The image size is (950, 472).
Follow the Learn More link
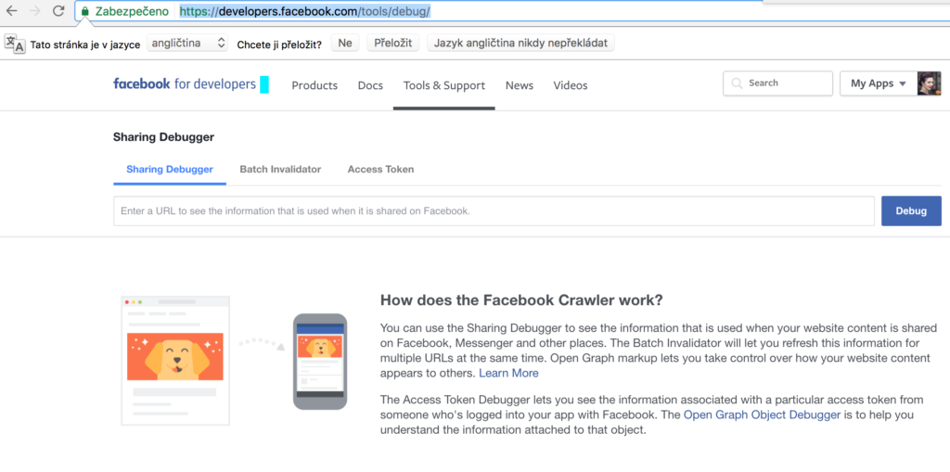pos(508,373)
